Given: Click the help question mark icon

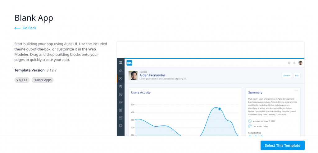Looking at the screenshot, I should click(289, 63).
